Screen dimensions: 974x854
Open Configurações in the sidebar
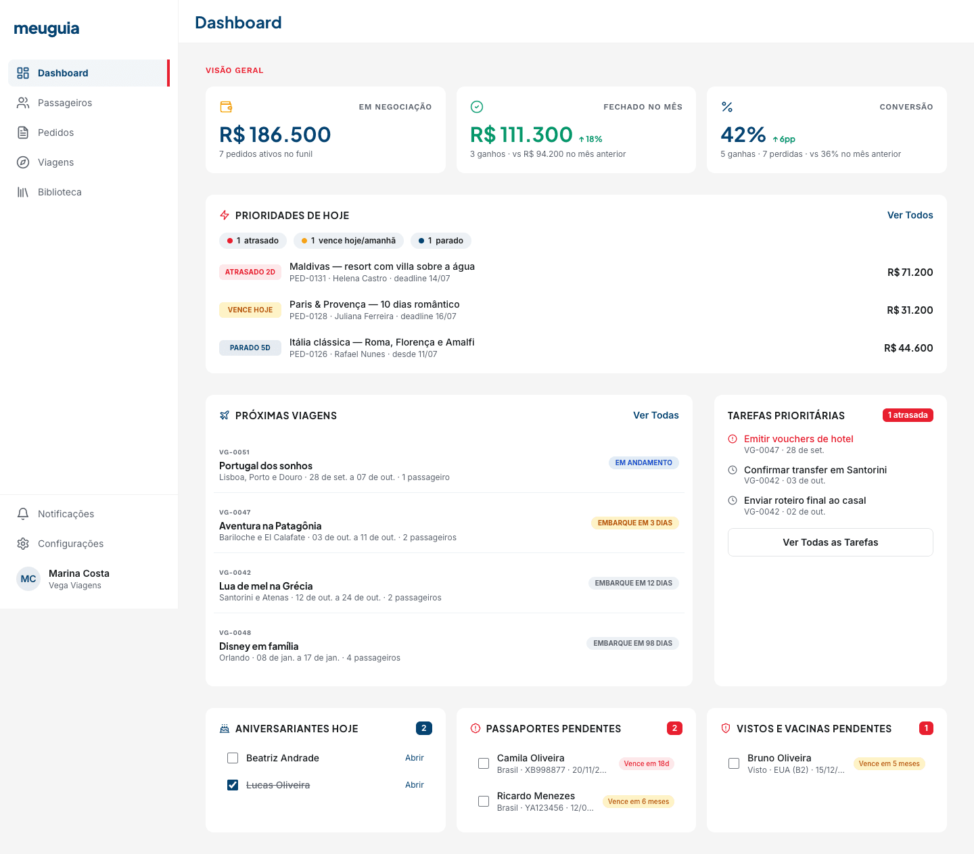89,544
